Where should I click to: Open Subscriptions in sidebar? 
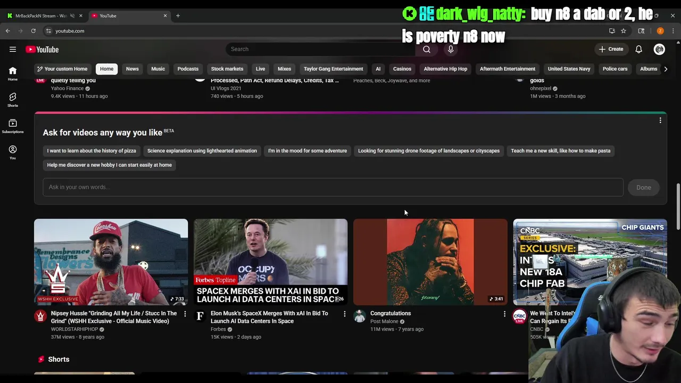click(x=13, y=126)
